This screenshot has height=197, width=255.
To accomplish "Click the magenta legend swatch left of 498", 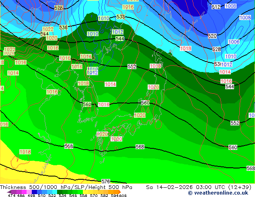I will (24, 192).
